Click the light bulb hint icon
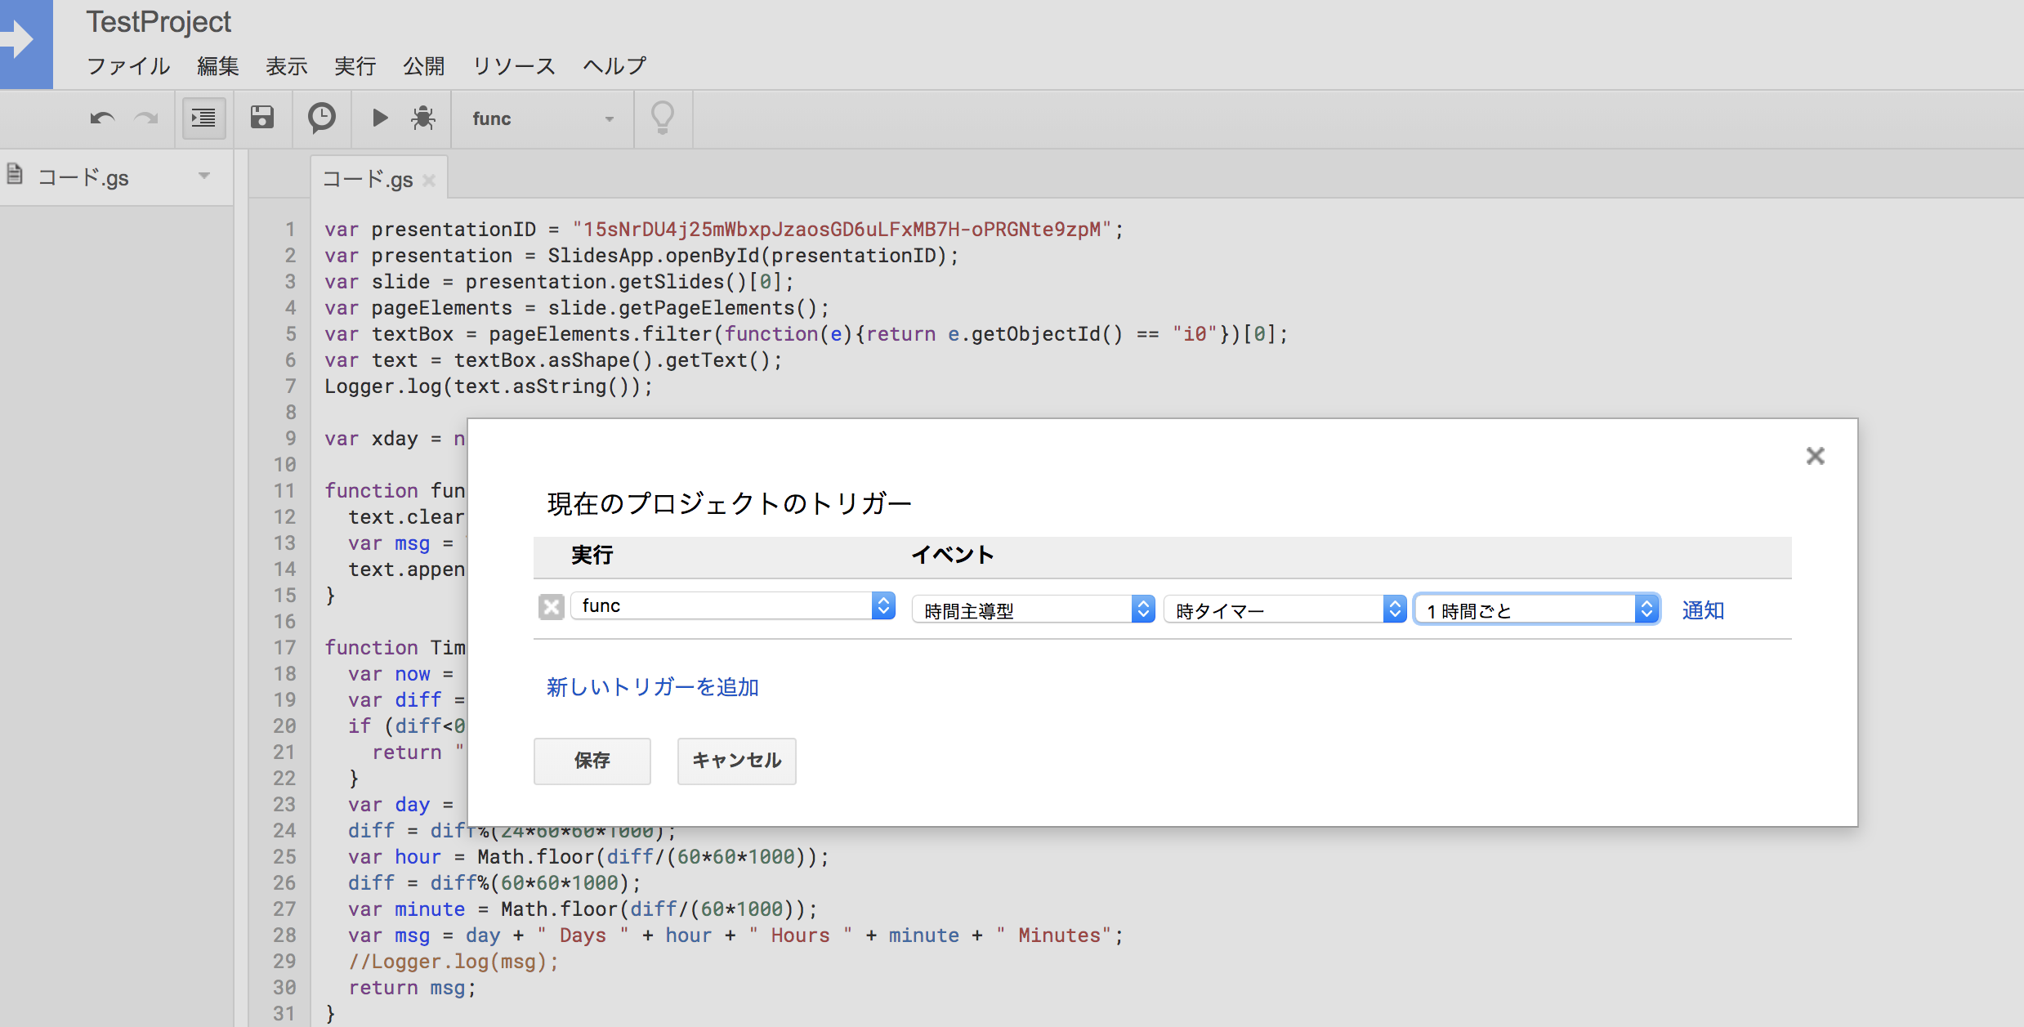Image resolution: width=2024 pixels, height=1027 pixels. [x=663, y=118]
